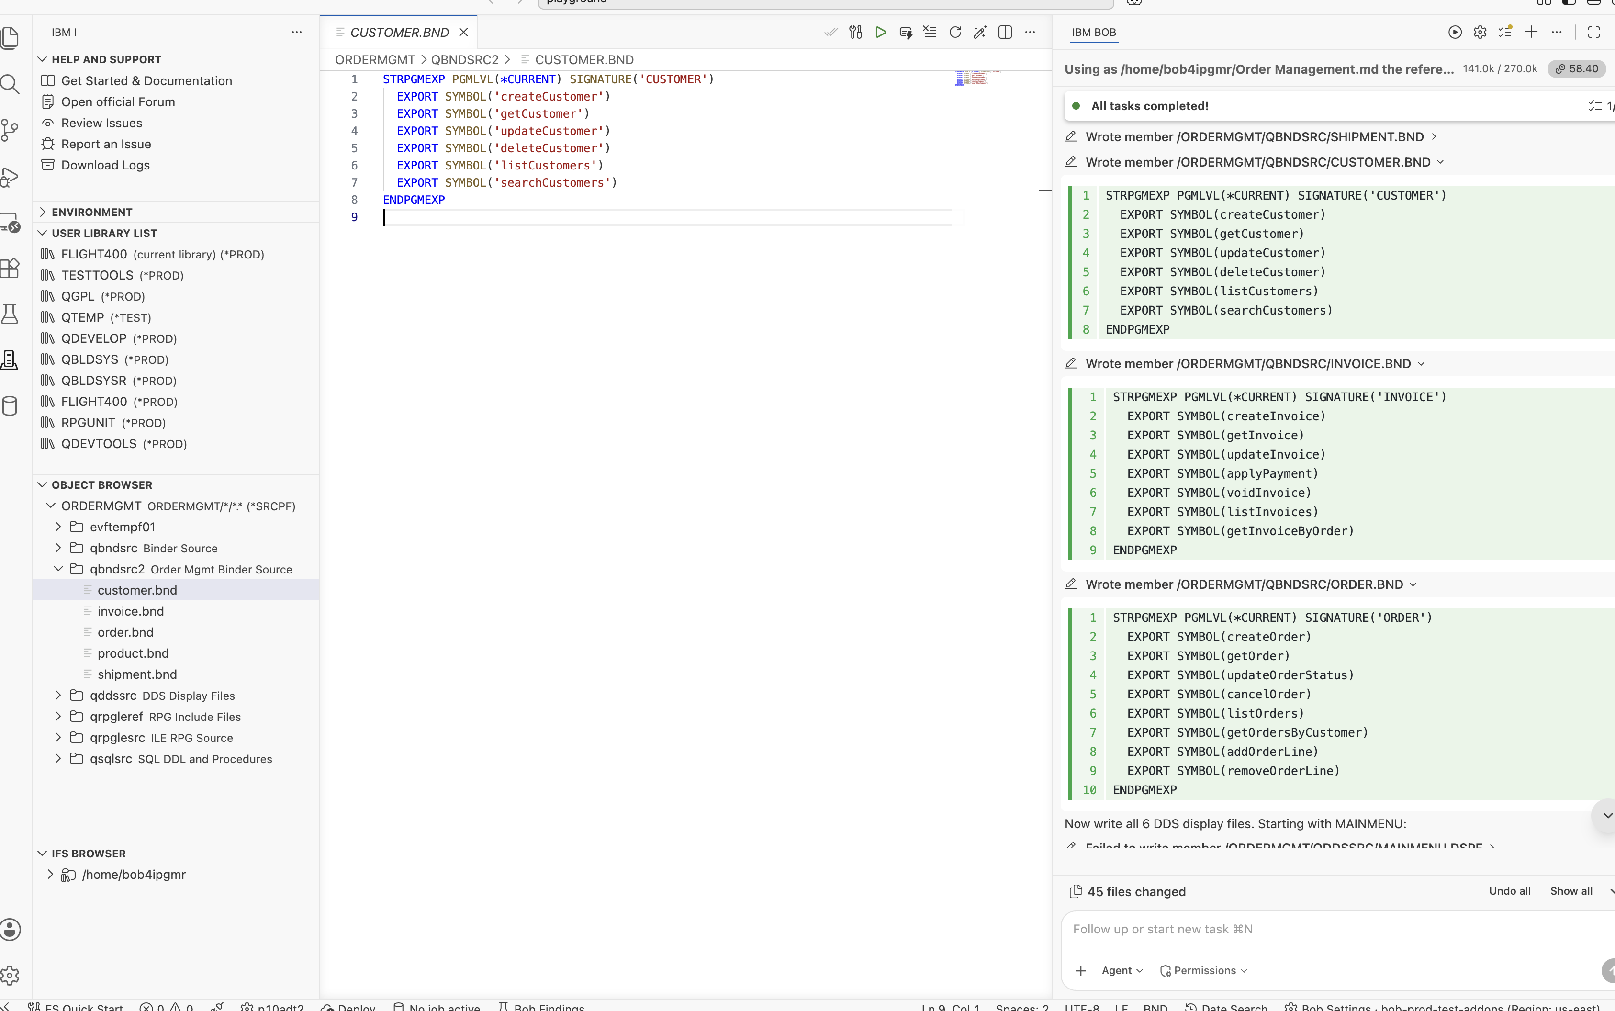
Task: Open the Permissions dropdown
Action: (x=1204, y=971)
